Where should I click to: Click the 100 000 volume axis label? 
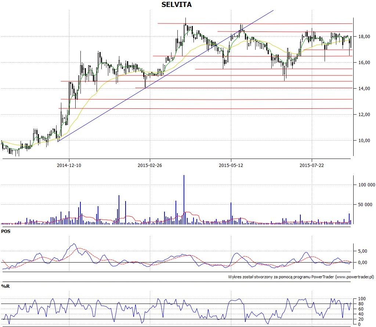tap(366, 185)
